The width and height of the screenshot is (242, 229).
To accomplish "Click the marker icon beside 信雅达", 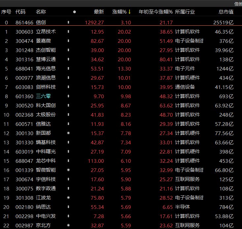I will coord(68,124).
